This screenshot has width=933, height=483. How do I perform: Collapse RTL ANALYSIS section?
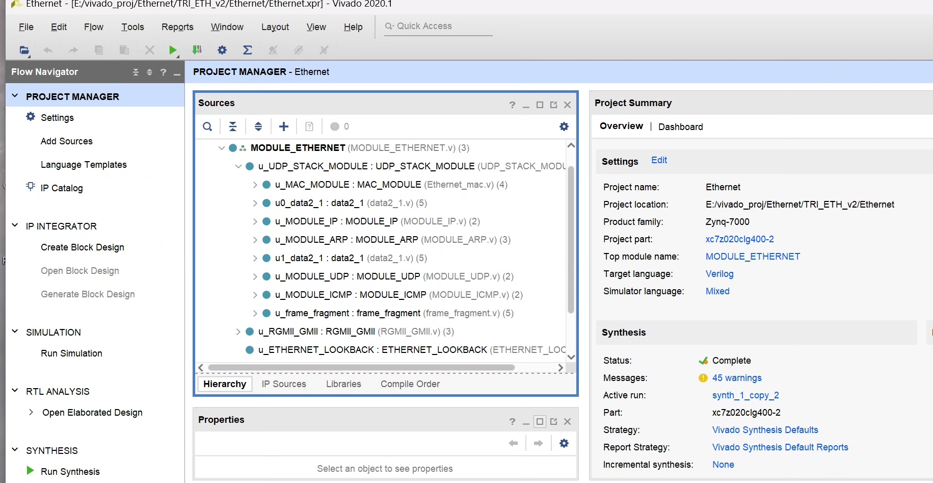[x=15, y=391]
